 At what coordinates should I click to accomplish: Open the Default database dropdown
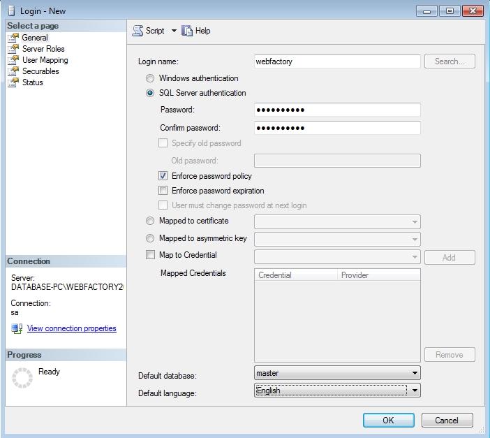click(x=415, y=373)
